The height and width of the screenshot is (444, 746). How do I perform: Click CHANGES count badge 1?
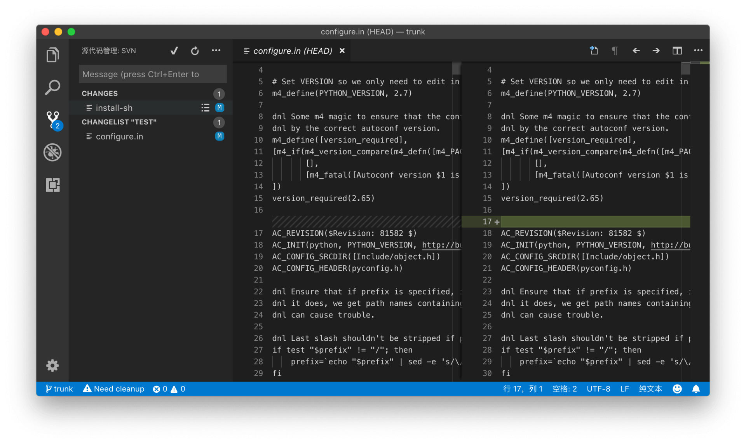coord(219,94)
